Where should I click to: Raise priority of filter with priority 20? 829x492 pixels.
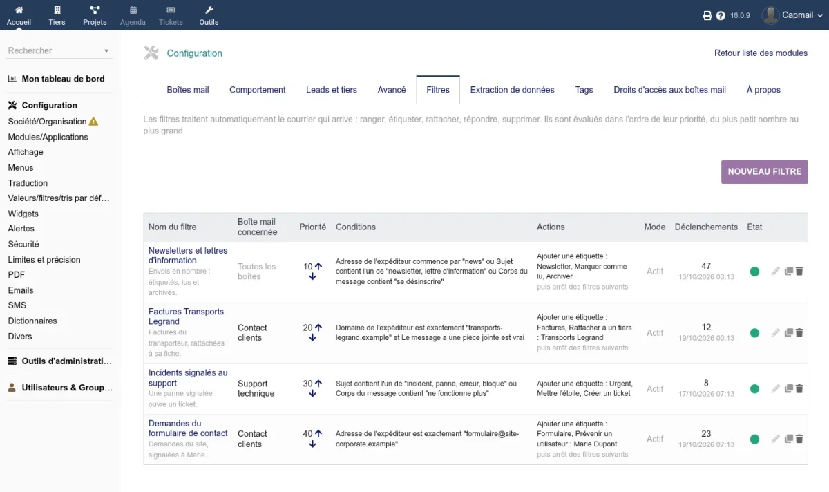click(318, 328)
